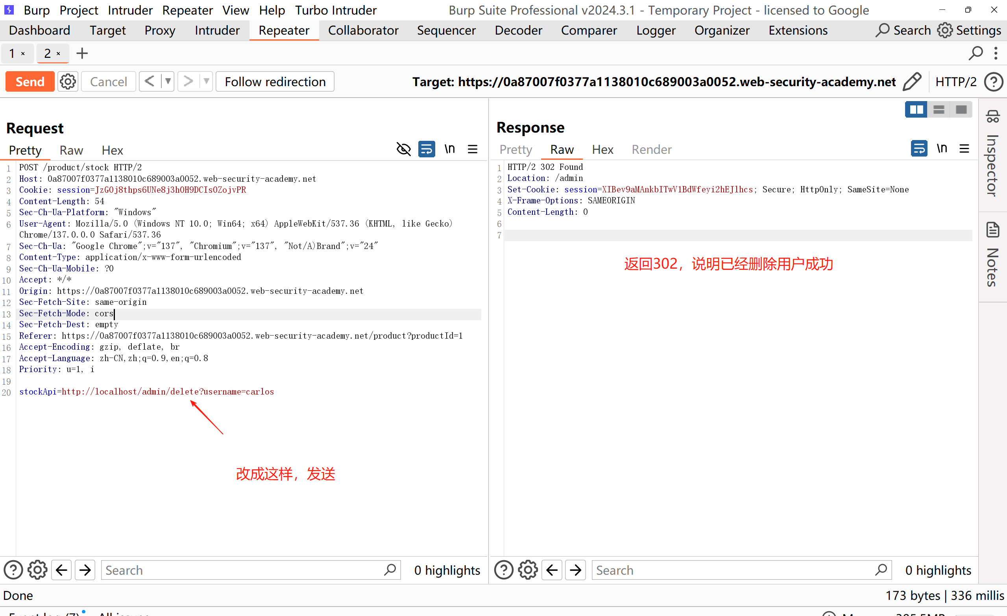The height and width of the screenshot is (616, 1007).
Task: Click the orange Send button
Action: [30, 82]
